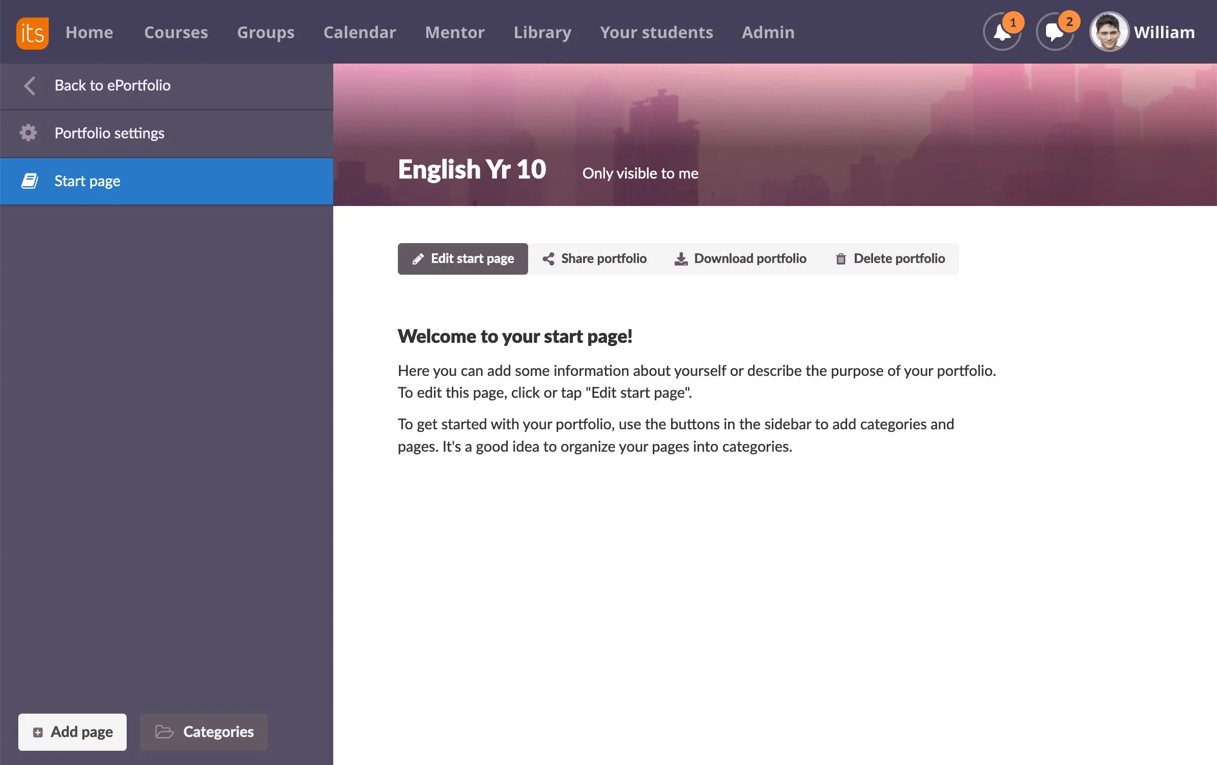Open the William user name dropdown
This screenshot has width=1217, height=765.
tap(1164, 33)
